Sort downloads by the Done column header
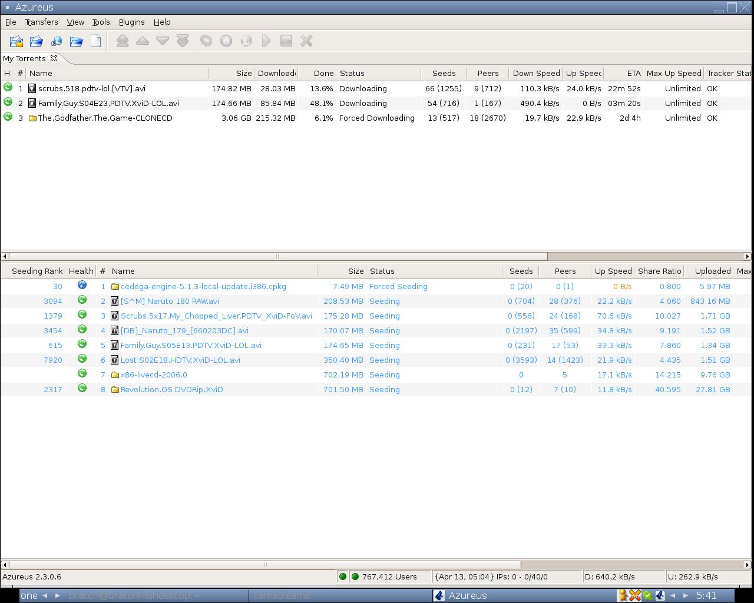This screenshot has width=754, height=603. pos(318,73)
